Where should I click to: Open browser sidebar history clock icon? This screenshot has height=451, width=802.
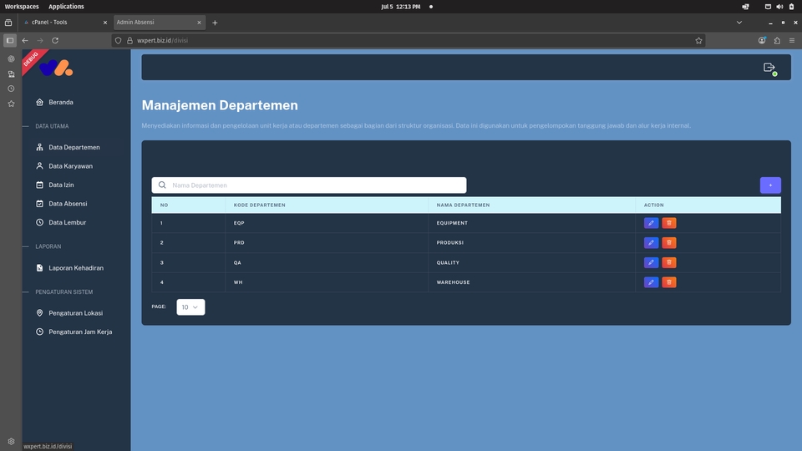11,89
